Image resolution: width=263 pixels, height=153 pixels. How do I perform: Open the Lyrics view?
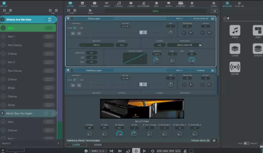[x=131, y=4]
